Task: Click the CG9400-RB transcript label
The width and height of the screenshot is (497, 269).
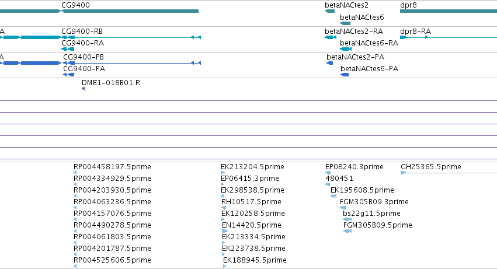Action: point(82,32)
